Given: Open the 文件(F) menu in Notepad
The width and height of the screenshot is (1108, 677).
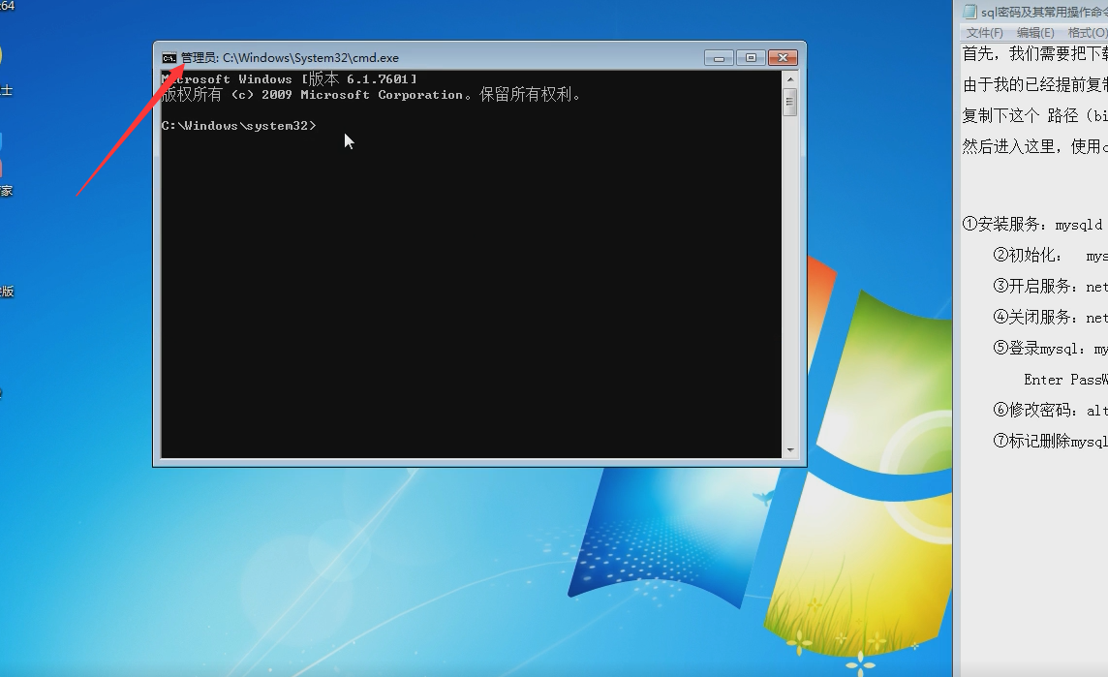Looking at the screenshot, I should point(984,33).
